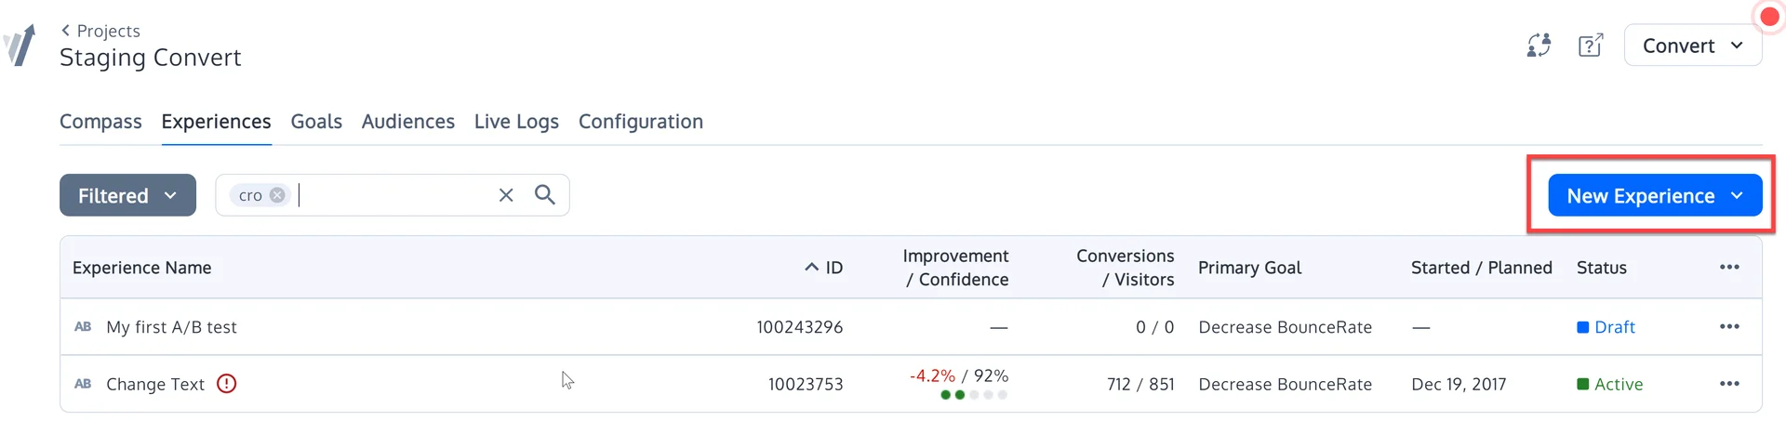The height and width of the screenshot is (434, 1786).
Task: Go back to Projects
Action: coord(100,31)
